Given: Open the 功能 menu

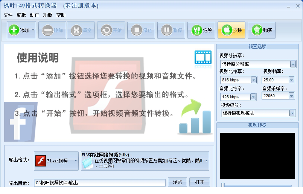Looking at the screenshot, I should (47, 15).
